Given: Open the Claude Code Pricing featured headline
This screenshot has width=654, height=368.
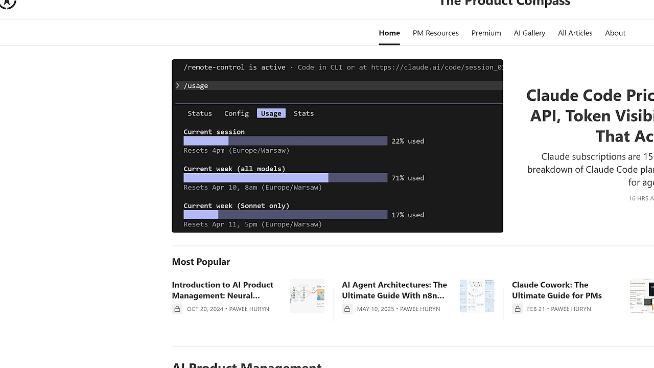Looking at the screenshot, I should tap(590, 116).
